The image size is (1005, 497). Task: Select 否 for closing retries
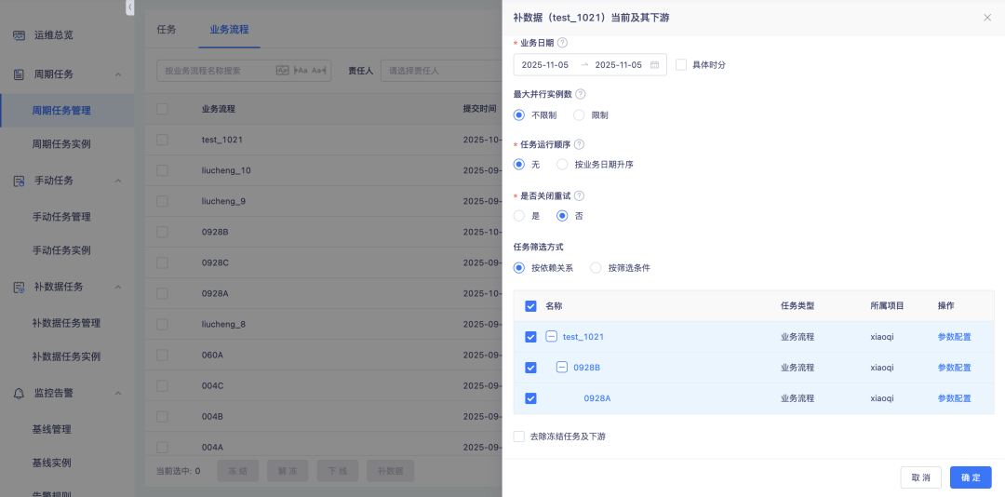[562, 216]
